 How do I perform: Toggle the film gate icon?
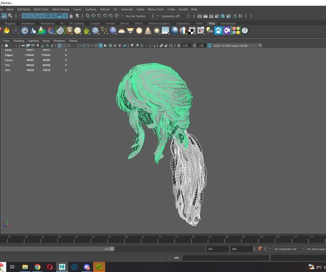[64, 46]
